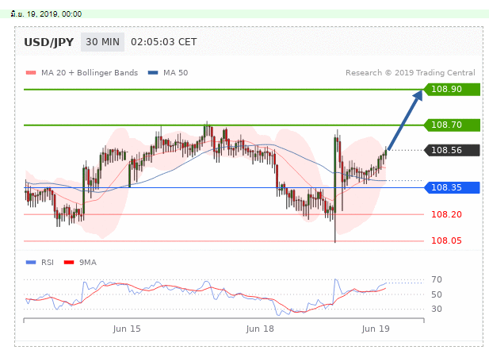Click the 108.05 support price value
This screenshot has height=350, width=489.
[x=446, y=240]
